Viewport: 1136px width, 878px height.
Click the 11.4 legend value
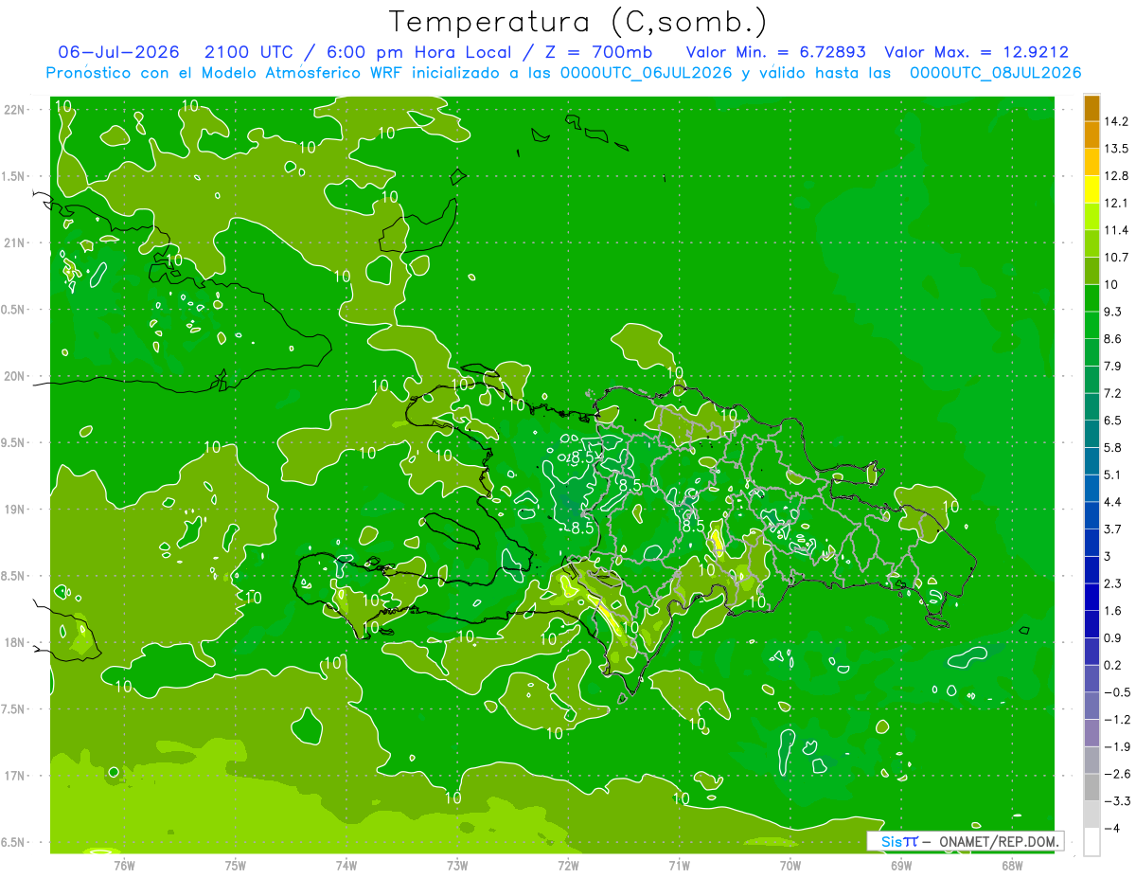(x=1116, y=230)
